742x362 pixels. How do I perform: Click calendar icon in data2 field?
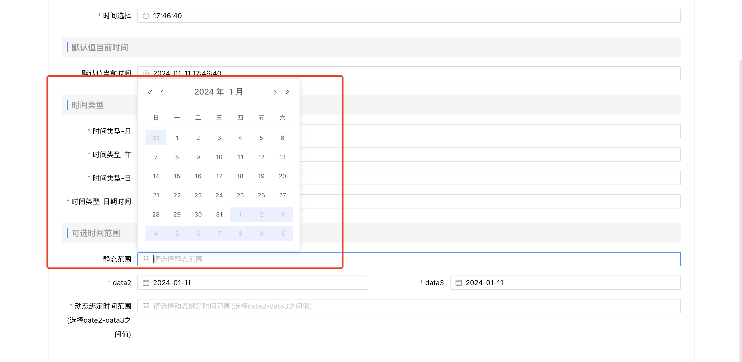pos(146,283)
